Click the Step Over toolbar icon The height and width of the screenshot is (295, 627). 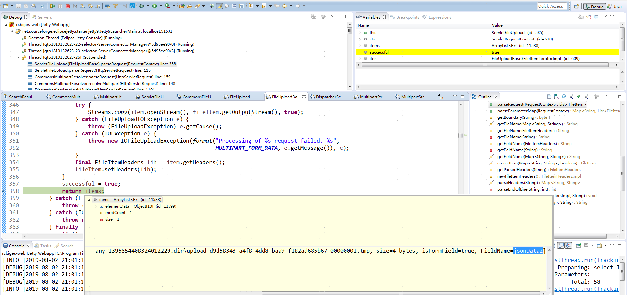90,6
